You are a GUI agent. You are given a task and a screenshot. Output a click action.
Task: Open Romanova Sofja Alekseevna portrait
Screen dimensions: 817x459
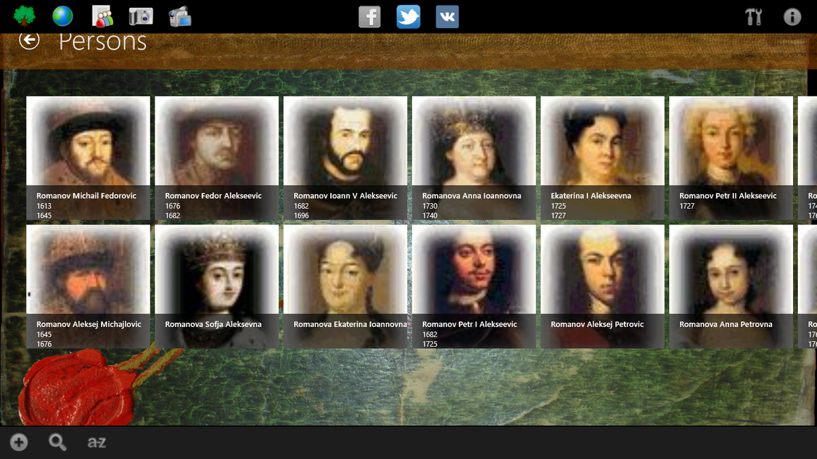tap(217, 286)
